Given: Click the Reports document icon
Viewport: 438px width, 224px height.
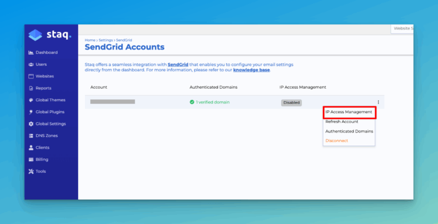Looking at the screenshot, I should [31, 88].
